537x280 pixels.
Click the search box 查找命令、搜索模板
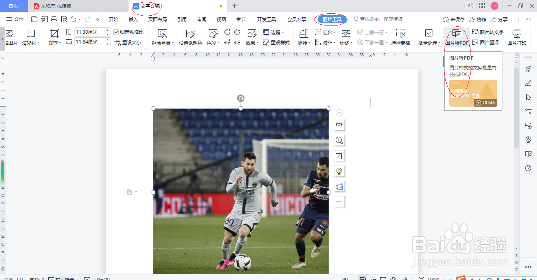(379, 19)
